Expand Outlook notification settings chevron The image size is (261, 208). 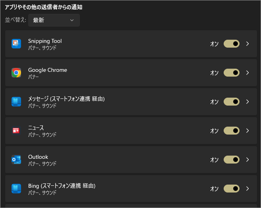(x=247, y=160)
